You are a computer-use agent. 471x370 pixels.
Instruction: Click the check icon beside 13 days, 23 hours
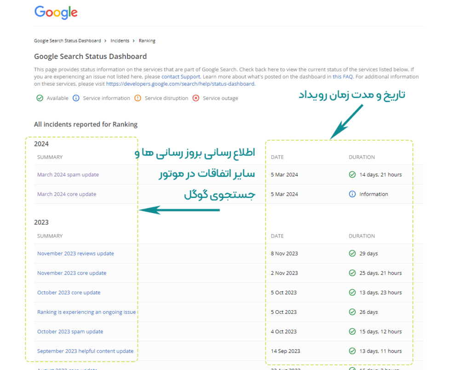(352, 292)
